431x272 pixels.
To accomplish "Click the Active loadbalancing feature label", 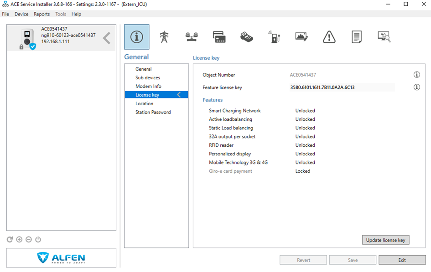I will pyautogui.click(x=230, y=119).
